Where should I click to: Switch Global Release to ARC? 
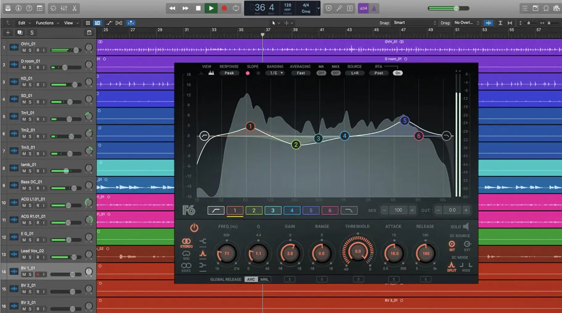pos(251,279)
